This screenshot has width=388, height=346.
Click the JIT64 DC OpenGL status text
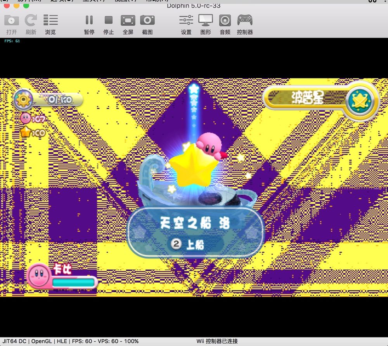(70, 341)
